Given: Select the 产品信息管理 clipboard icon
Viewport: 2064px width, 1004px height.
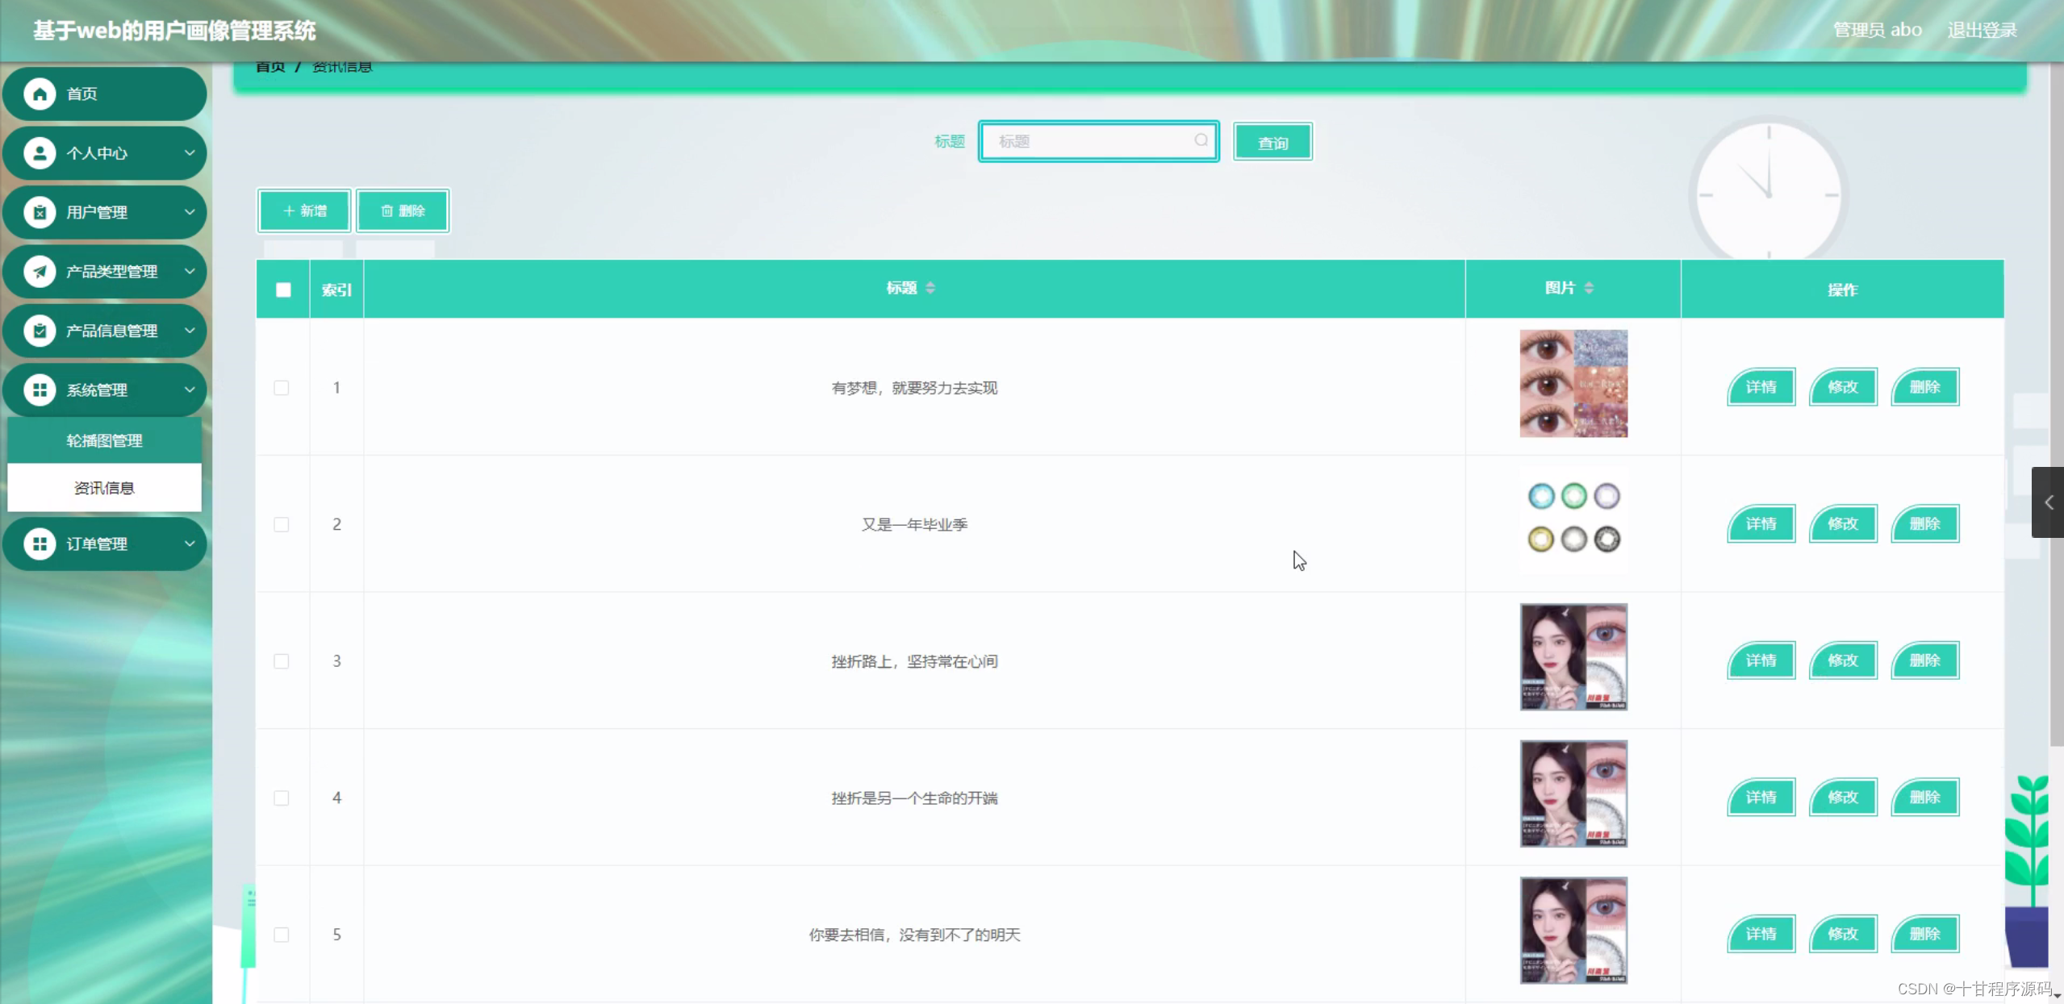Looking at the screenshot, I should click(x=39, y=331).
